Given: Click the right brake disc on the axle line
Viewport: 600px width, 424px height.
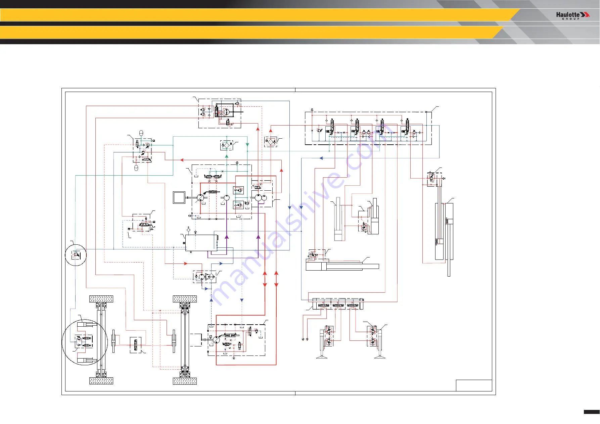Looking at the screenshot, I should pyautogui.click(x=174, y=341).
